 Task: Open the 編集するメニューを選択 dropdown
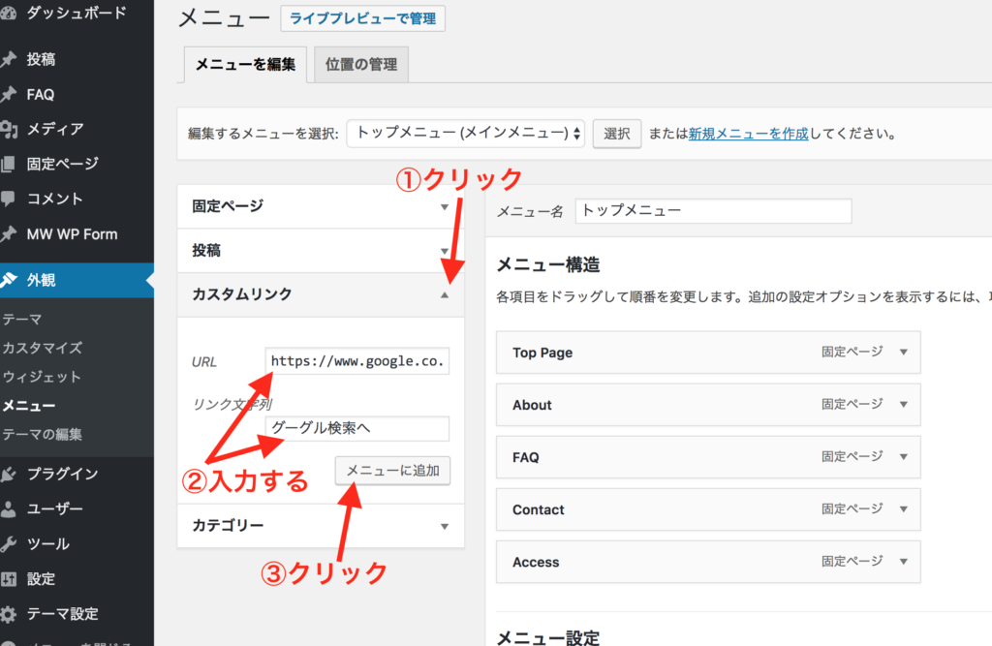(x=465, y=133)
